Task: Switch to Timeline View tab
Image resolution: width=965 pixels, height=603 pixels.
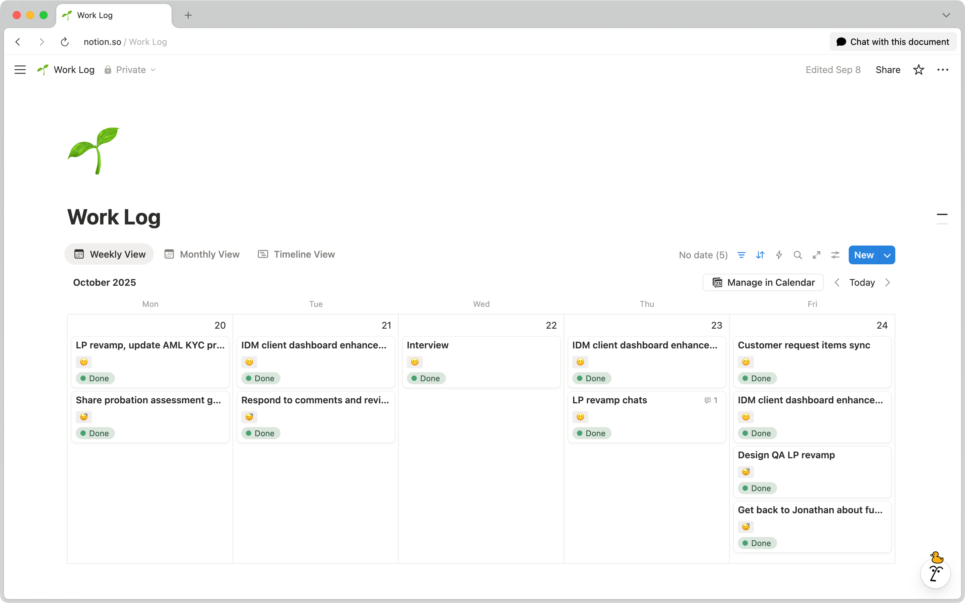Action: pyautogui.click(x=297, y=255)
